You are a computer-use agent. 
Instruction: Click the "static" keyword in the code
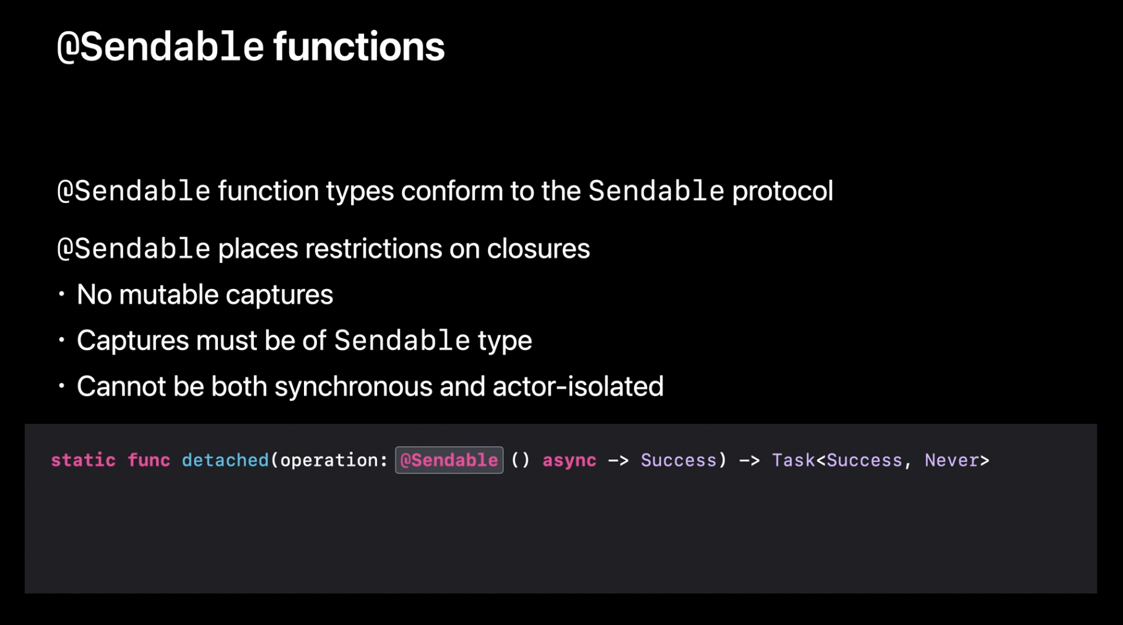coord(83,460)
